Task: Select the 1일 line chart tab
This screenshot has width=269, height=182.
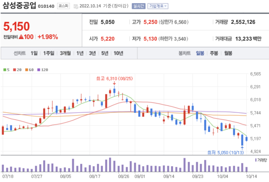Action: 34,53
